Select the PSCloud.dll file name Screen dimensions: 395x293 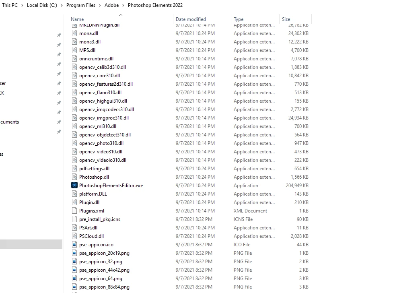tap(91, 236)
